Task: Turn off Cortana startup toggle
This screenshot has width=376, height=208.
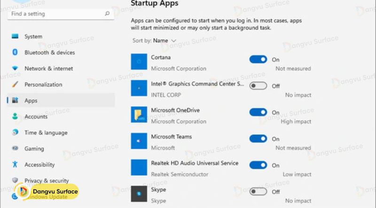Action: click(258, 59)
